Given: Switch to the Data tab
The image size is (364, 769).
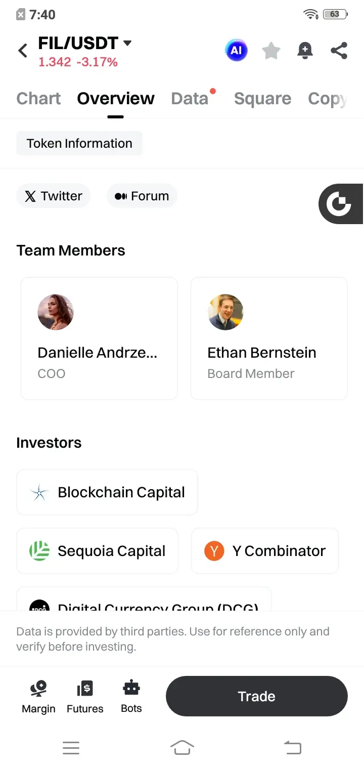Looking at the screenshot, I should (190, 98).
